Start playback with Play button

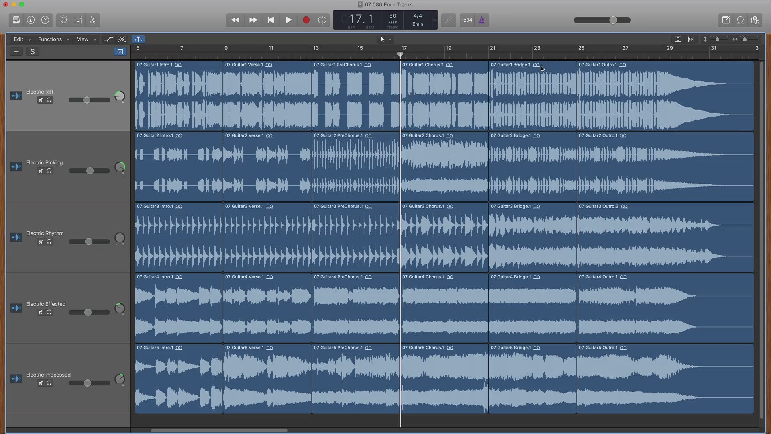pyautogui.click(x=288, y=20)
